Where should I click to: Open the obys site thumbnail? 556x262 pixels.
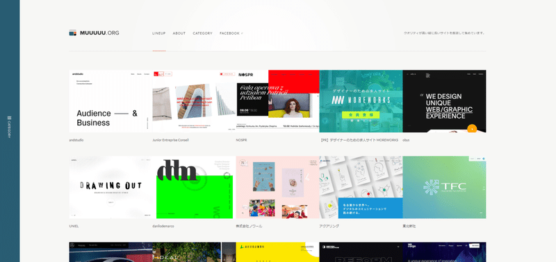[x=444, y=101]
